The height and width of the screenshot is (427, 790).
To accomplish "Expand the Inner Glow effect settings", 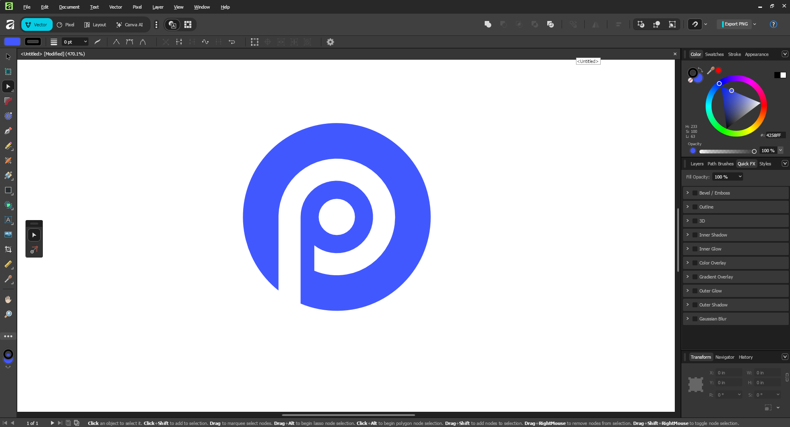I will (x=688, y=249).
